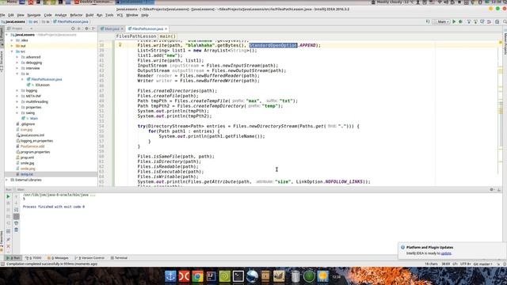Open the Terminal tool window tab

[x=120, y=258]
